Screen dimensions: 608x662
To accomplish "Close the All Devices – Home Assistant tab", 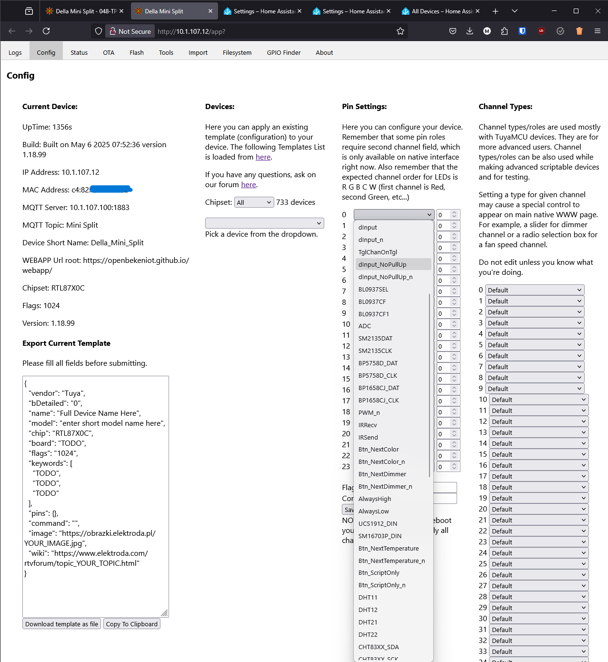I will 478,11.
